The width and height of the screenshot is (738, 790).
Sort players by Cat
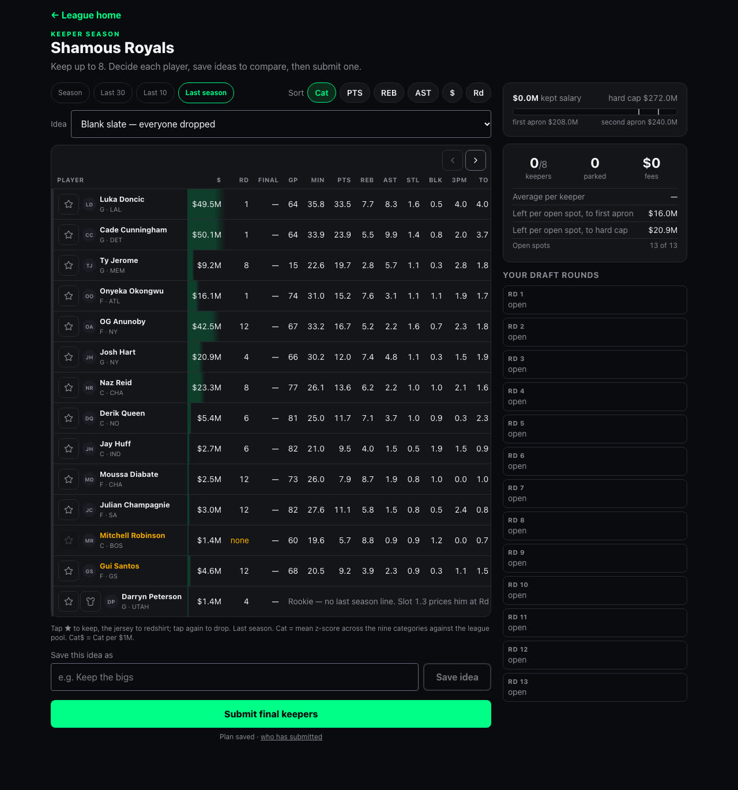(322, 93)
